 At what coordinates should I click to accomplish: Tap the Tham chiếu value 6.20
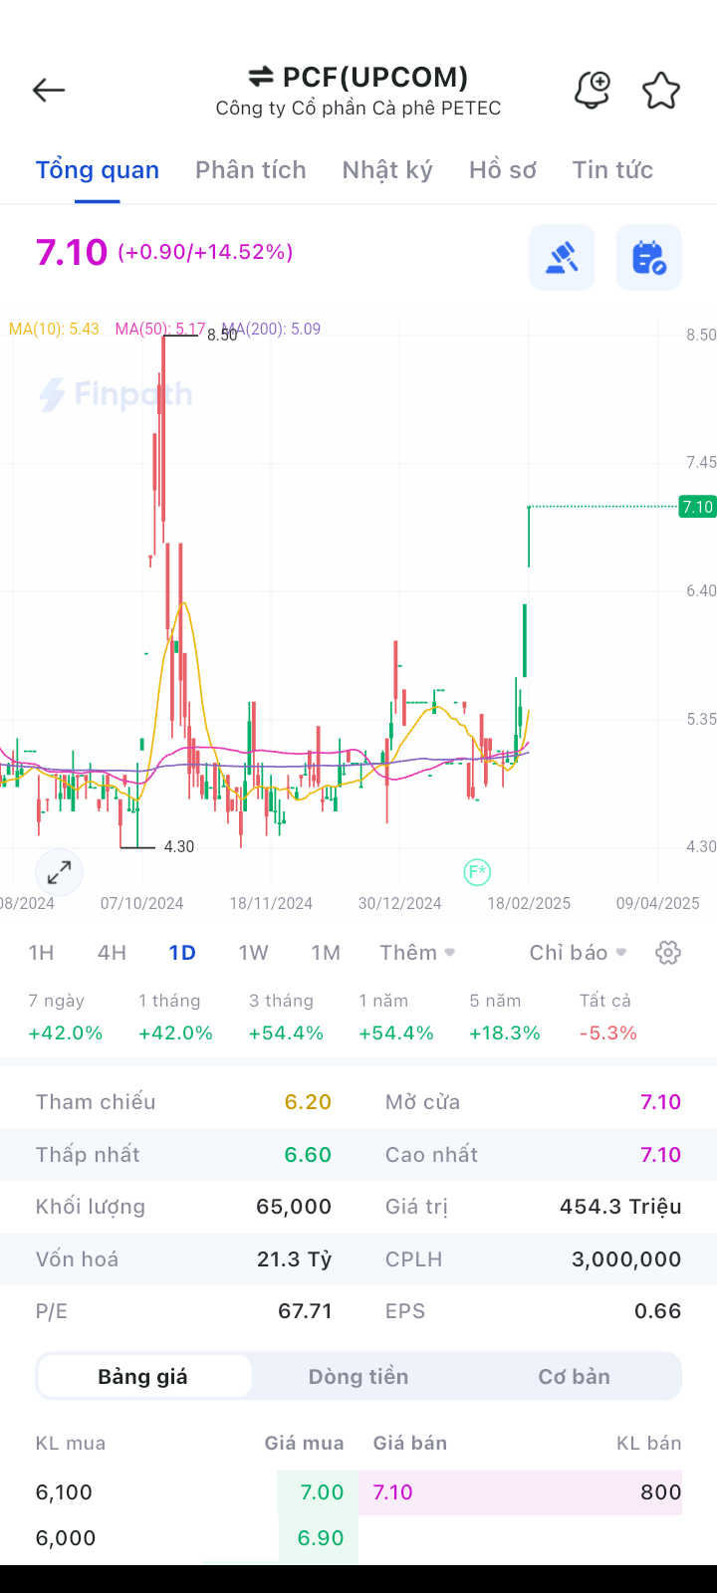click(308, 1102)
